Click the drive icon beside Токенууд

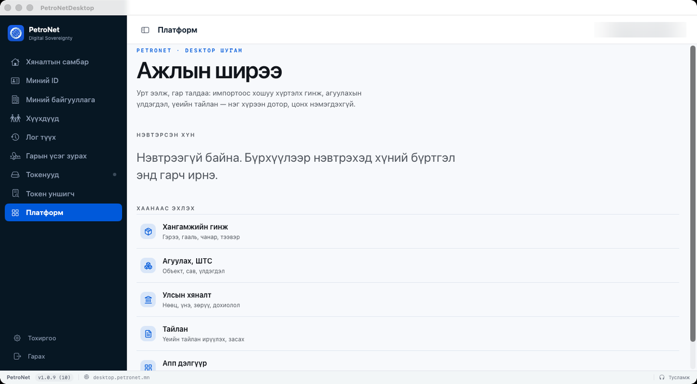pos(15,175)
